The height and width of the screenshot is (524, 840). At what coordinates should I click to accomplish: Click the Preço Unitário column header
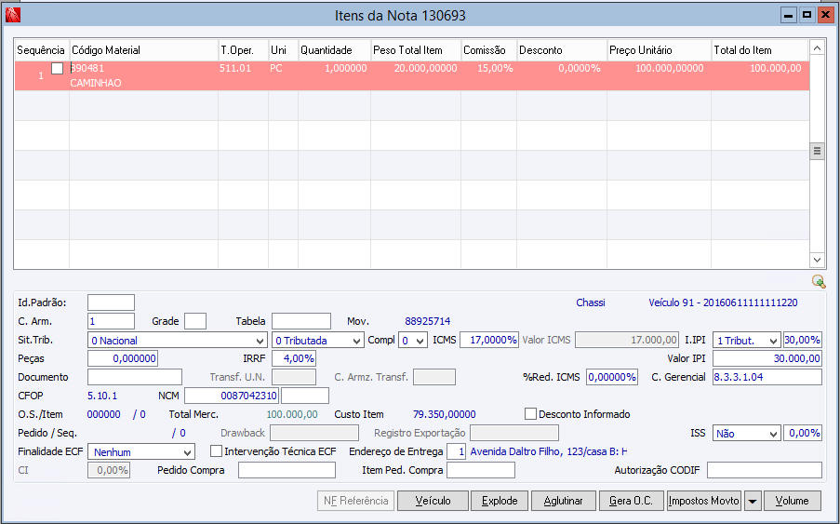click(659, 49)
